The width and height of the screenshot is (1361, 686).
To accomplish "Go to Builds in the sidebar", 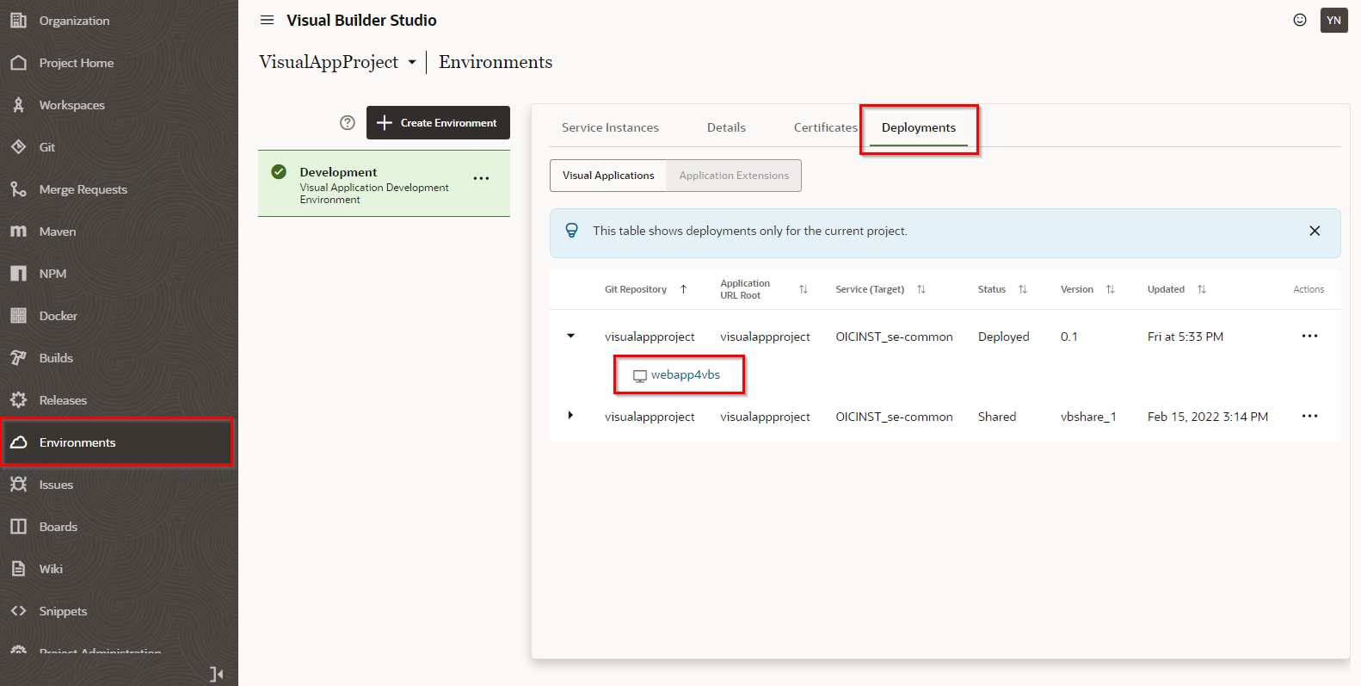I will coord(55,358).
